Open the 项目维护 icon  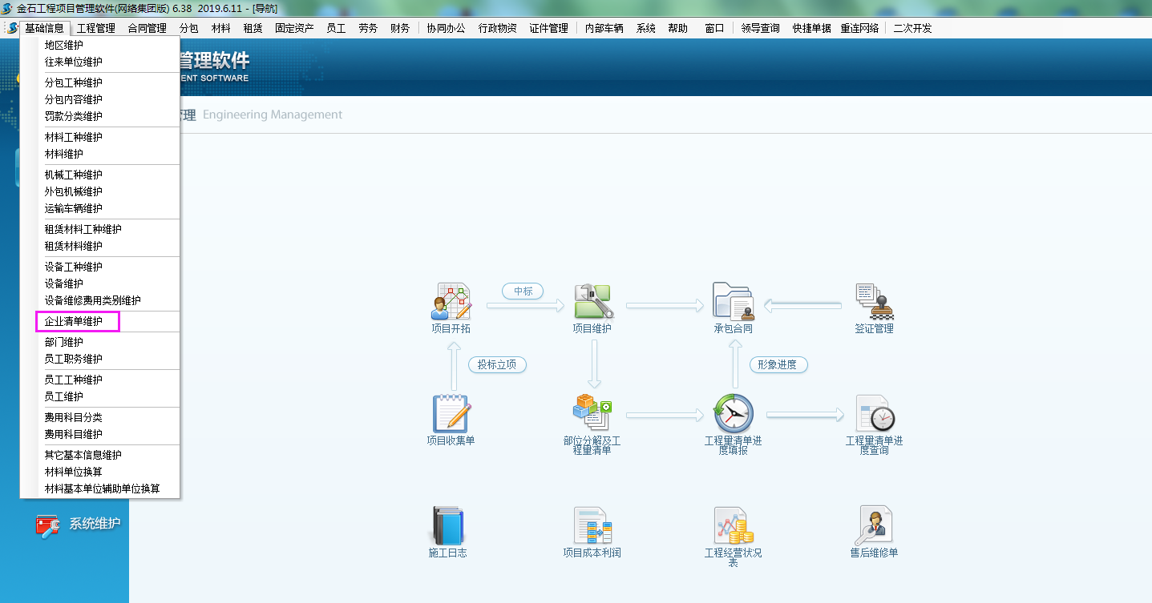(x=592, y=302)
